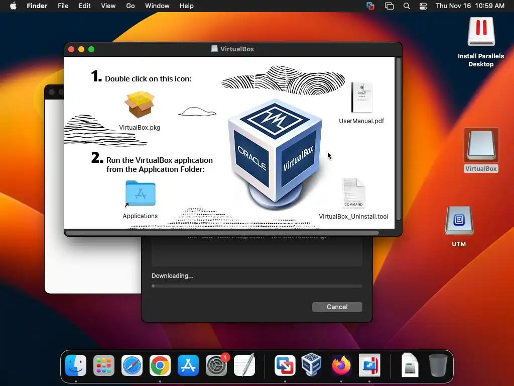Select the VirtualBox_Uninstall.tool file icon

(x=353, y=193)
